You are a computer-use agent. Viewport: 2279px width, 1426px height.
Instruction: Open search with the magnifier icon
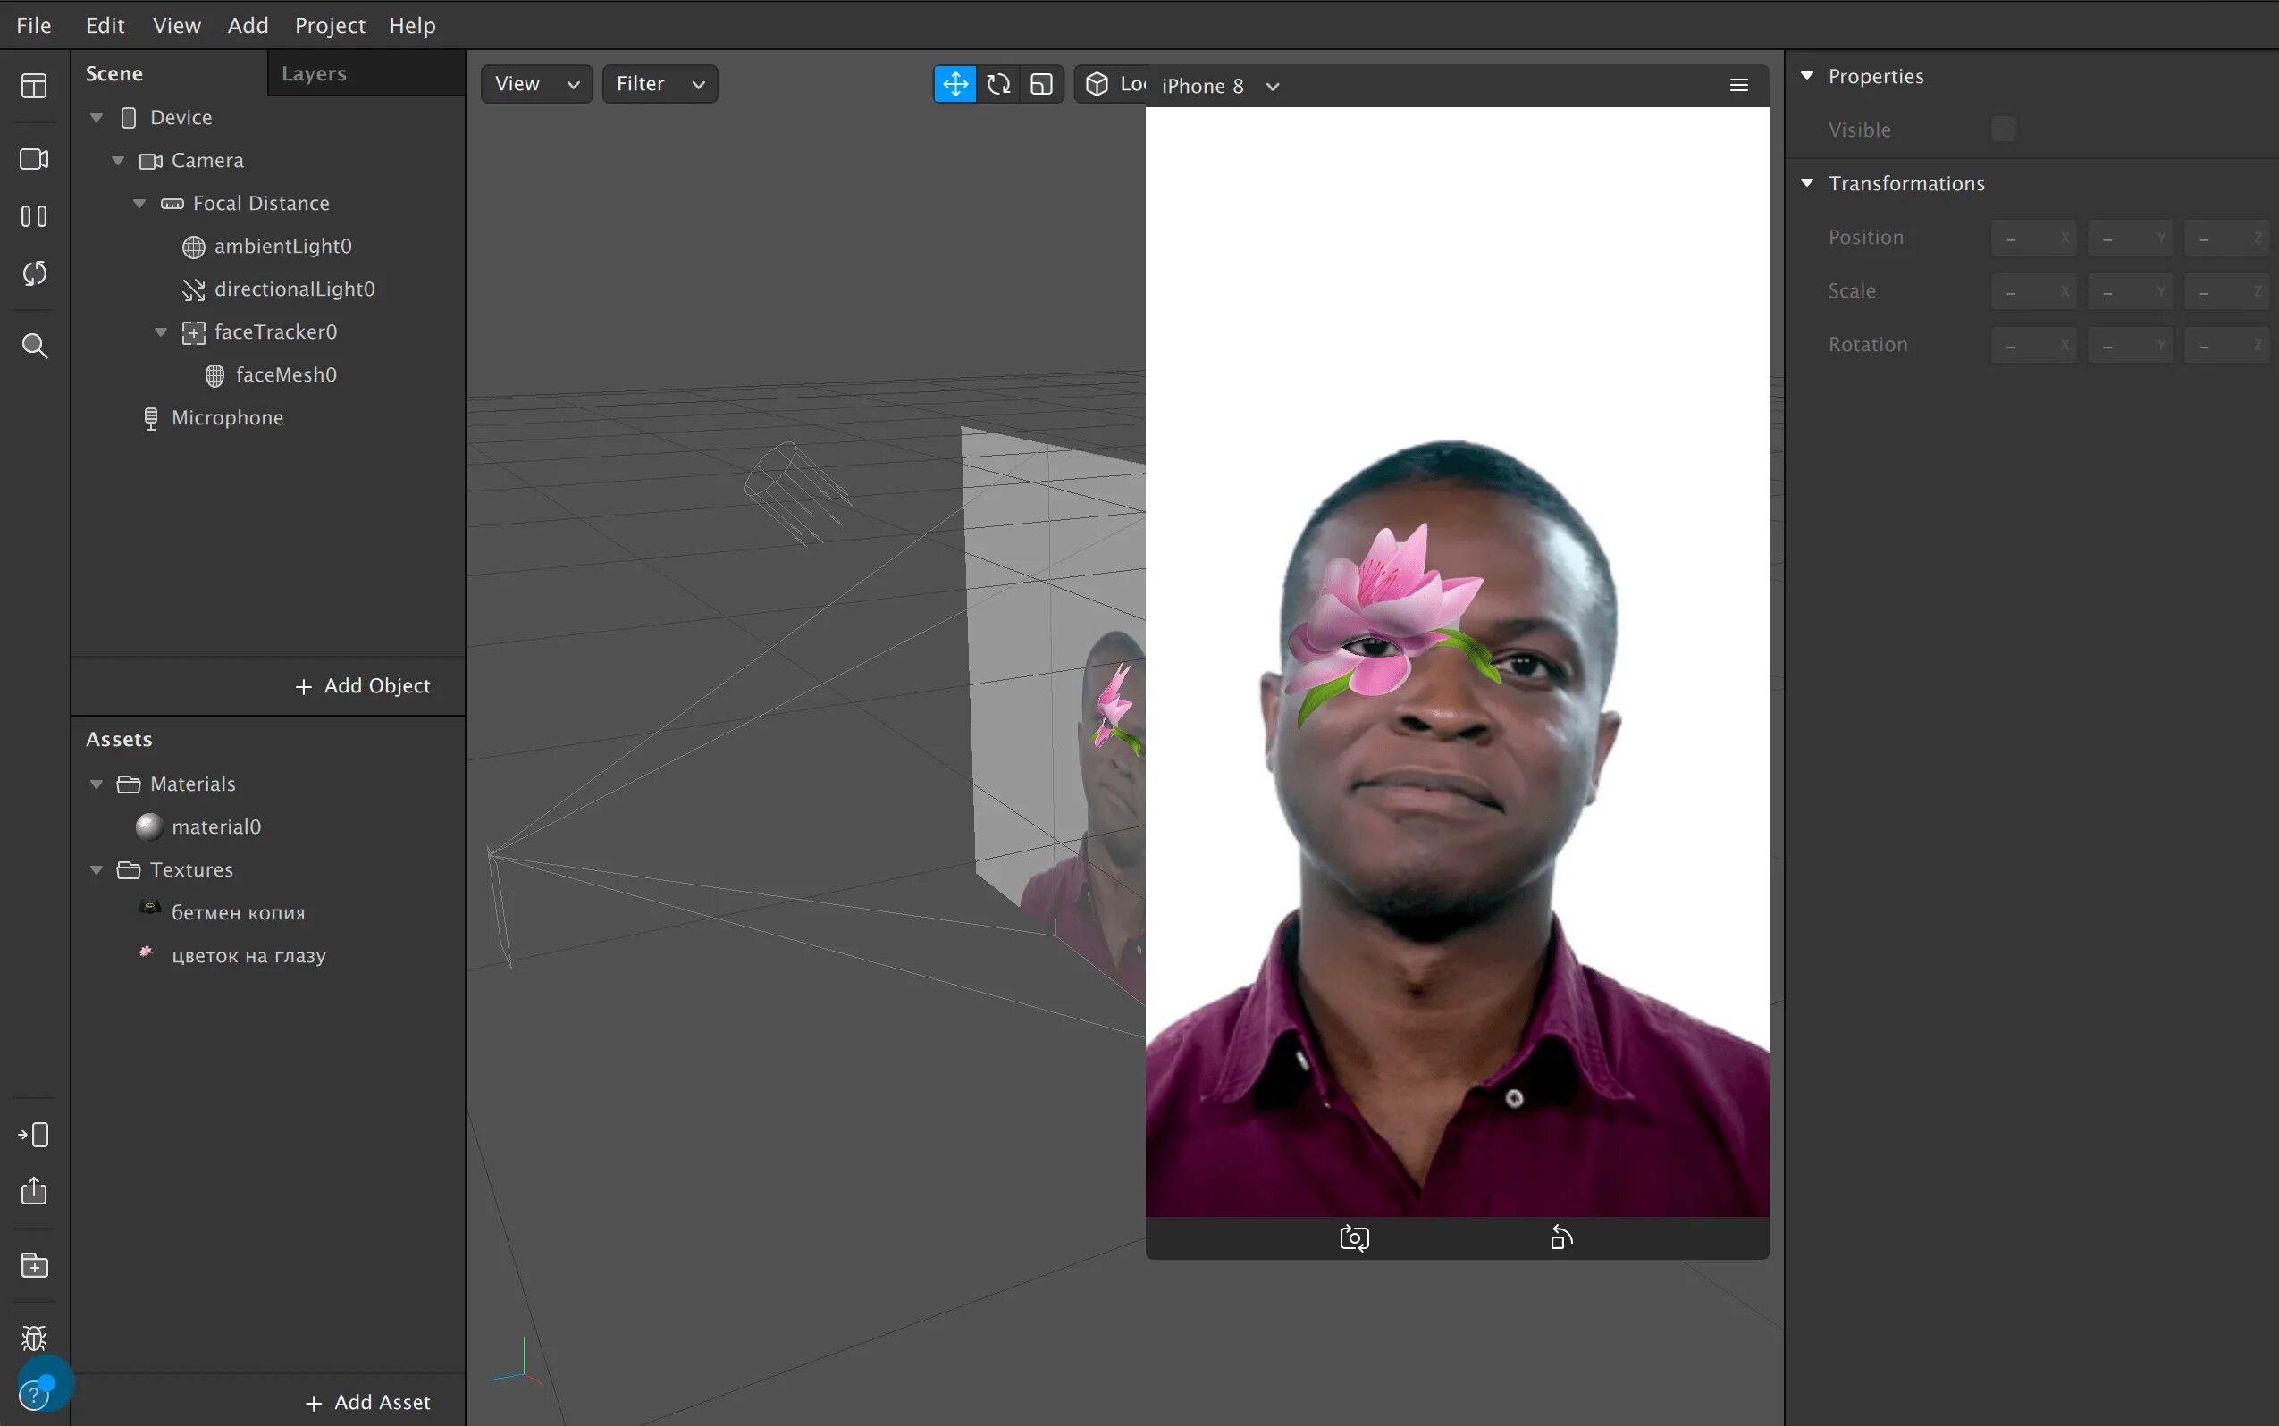(34, 345)
